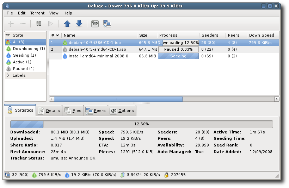Click the 12/09/2008 date added value

point(261,152)
